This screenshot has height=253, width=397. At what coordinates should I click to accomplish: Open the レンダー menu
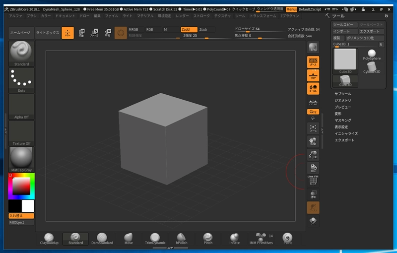click(182, 16)
